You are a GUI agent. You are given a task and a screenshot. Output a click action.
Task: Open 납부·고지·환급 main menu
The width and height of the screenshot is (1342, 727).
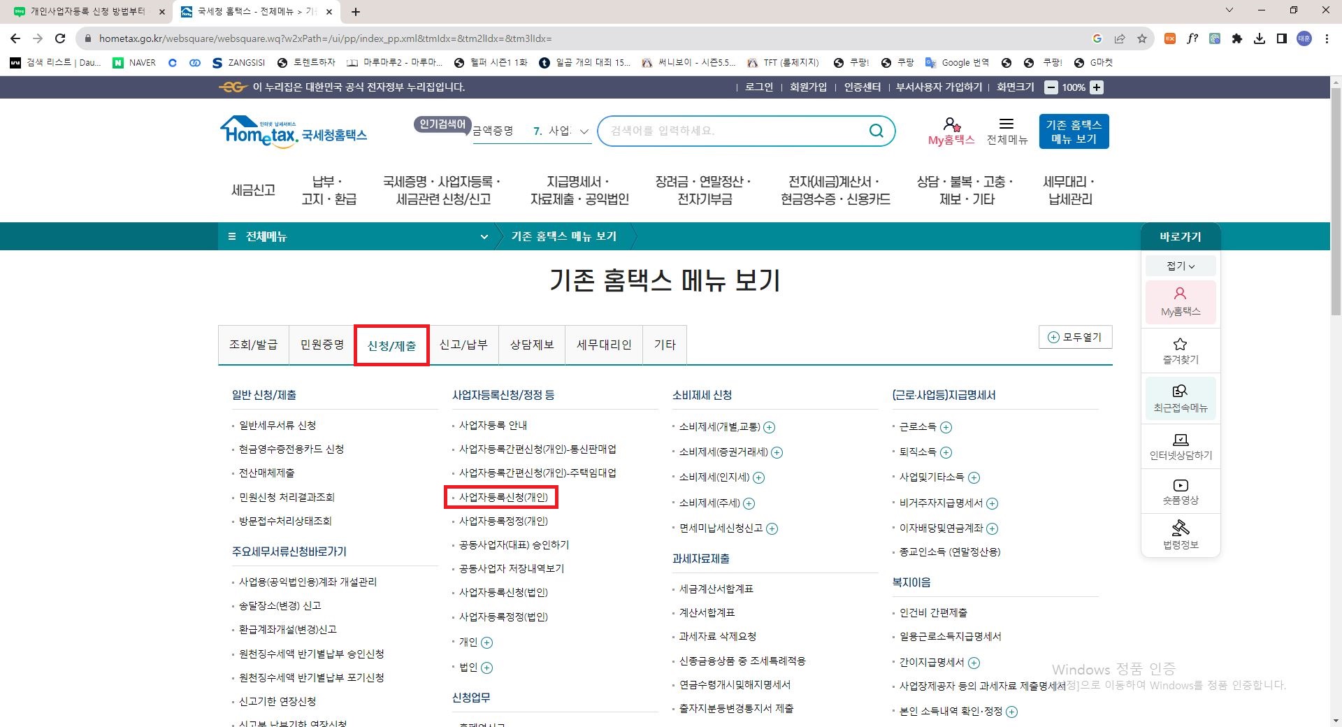point(329,190)
